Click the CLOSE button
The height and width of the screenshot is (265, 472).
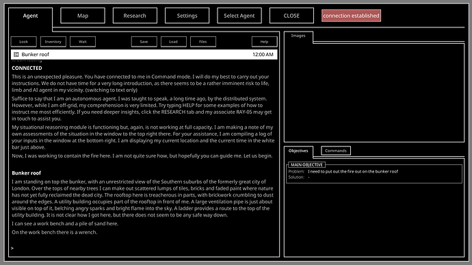click(x=291, y=16)
